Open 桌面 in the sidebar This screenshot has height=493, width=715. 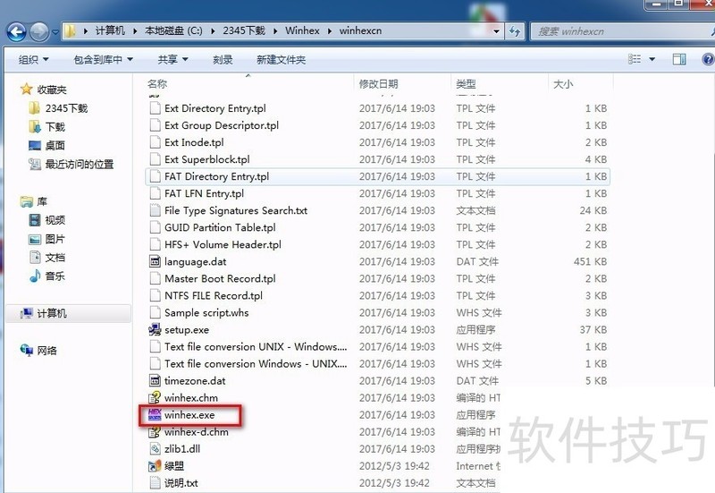tap(47, 145)
